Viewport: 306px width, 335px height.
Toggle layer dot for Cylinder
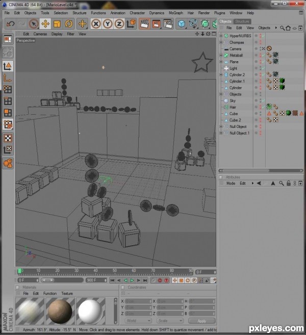click(x=256, y=88)
